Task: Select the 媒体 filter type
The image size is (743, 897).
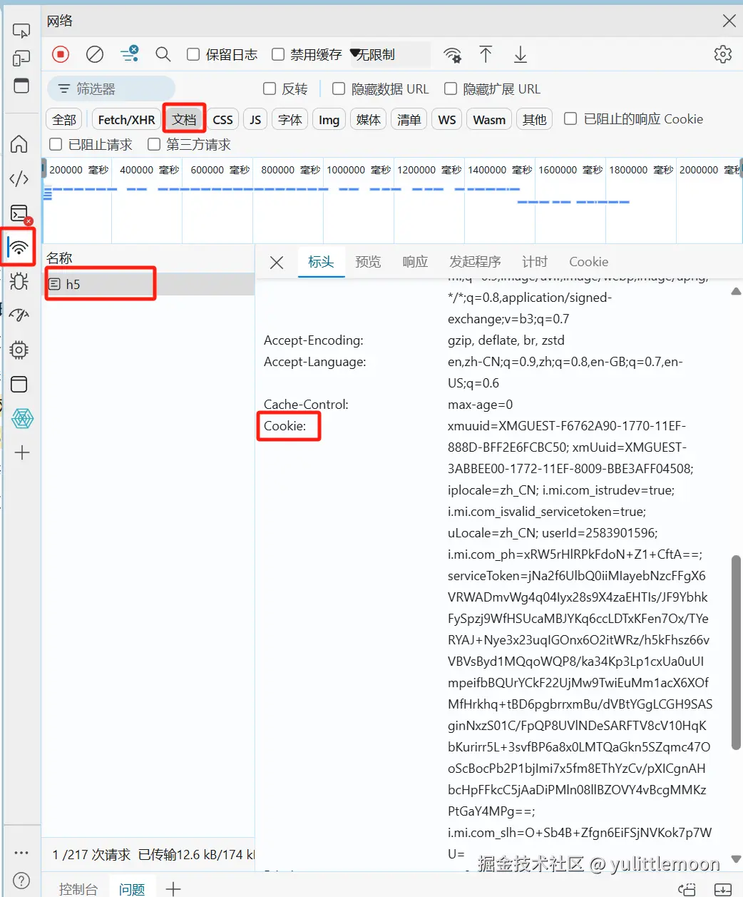Action: point(369,119)
